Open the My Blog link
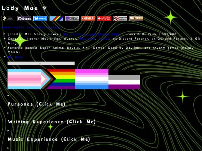The height and width of the screenshot is (151, 202). tap(15, 57)
